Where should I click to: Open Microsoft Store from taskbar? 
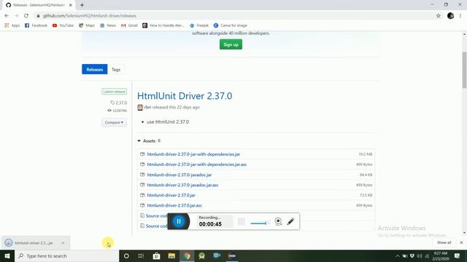(156, 255)
